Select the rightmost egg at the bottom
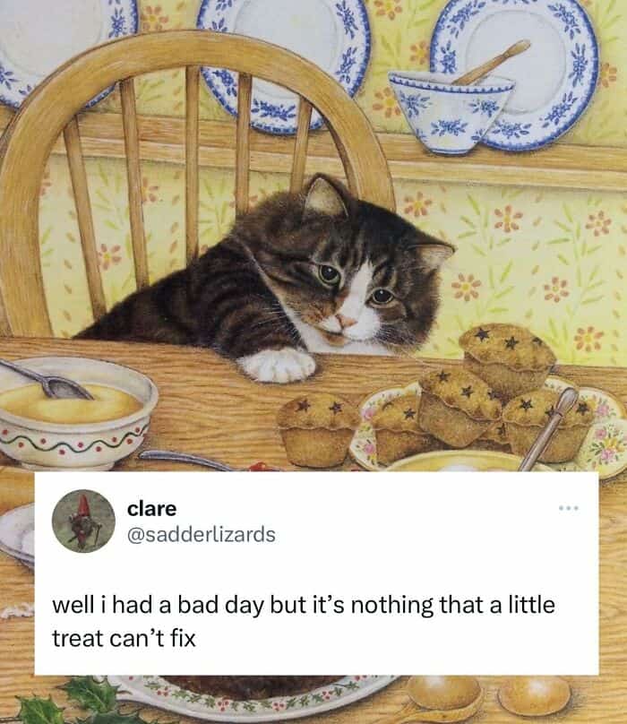The width and height of the screenshot is (627, 724). pos(534,695)
